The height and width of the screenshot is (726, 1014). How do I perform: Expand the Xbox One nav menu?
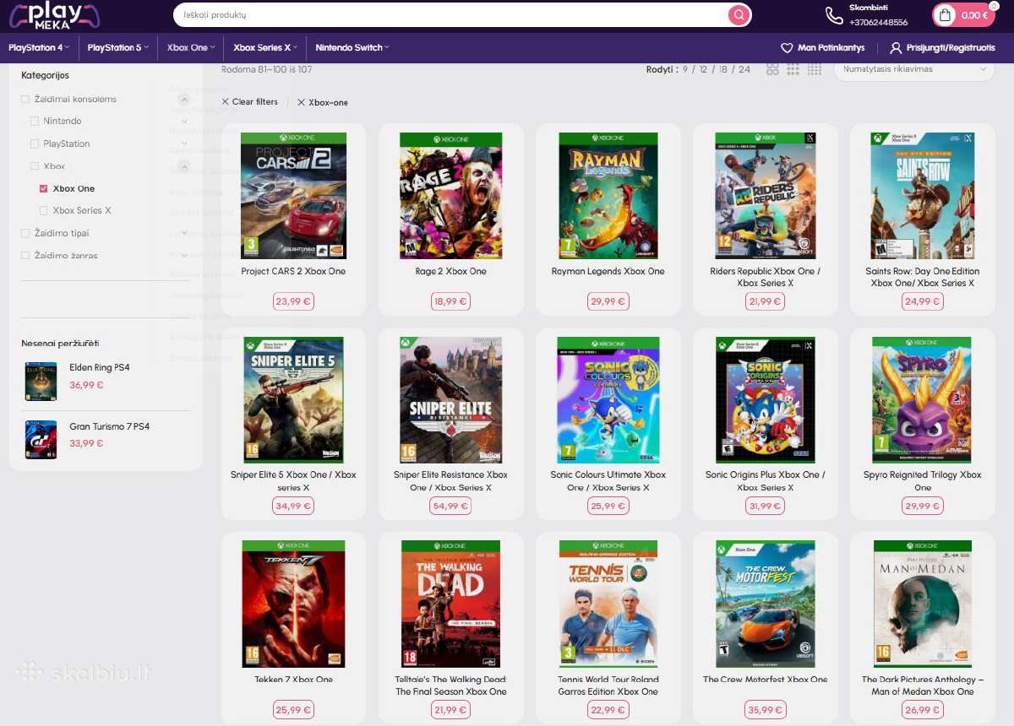click(x=191, y=47)
